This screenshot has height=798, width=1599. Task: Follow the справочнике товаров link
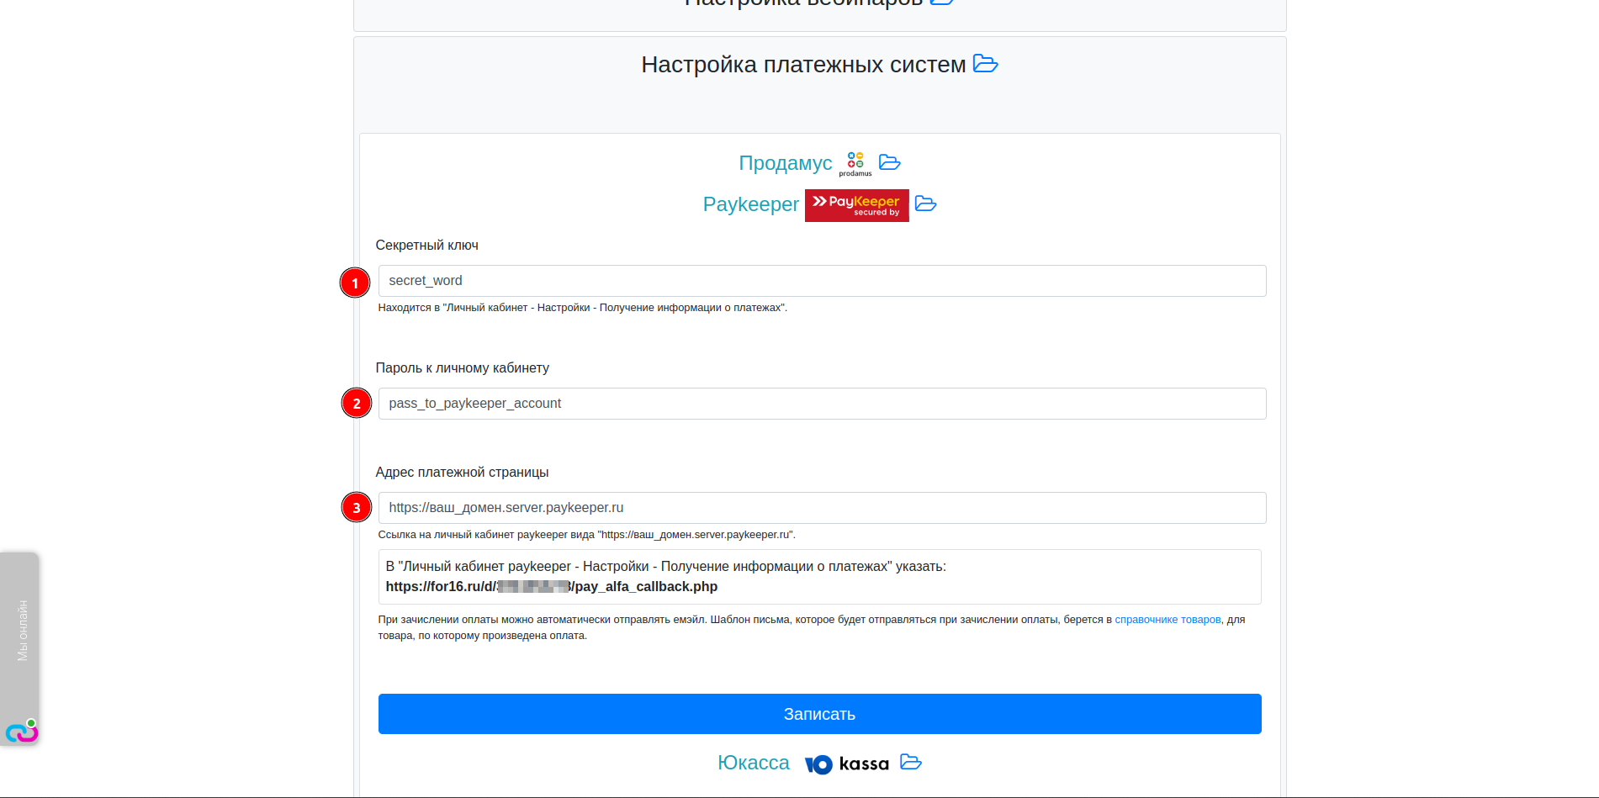pos(1167,620)
